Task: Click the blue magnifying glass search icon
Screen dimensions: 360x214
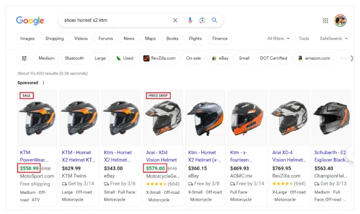Action: 214,20
